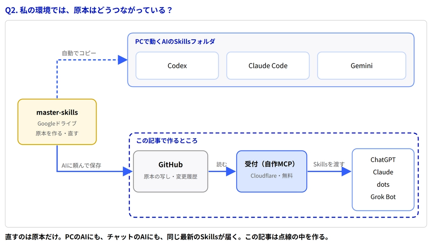Click the master-skills title text
The width and height of the screenshot is (432, 246).
tap(57, 112)
